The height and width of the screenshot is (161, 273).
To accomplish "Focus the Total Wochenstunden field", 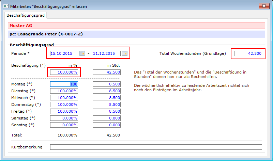I will [x=248, y=53].
